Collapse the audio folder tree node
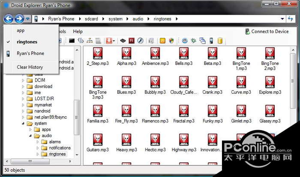Screen dimensions: 300x177 coord(30,136)
